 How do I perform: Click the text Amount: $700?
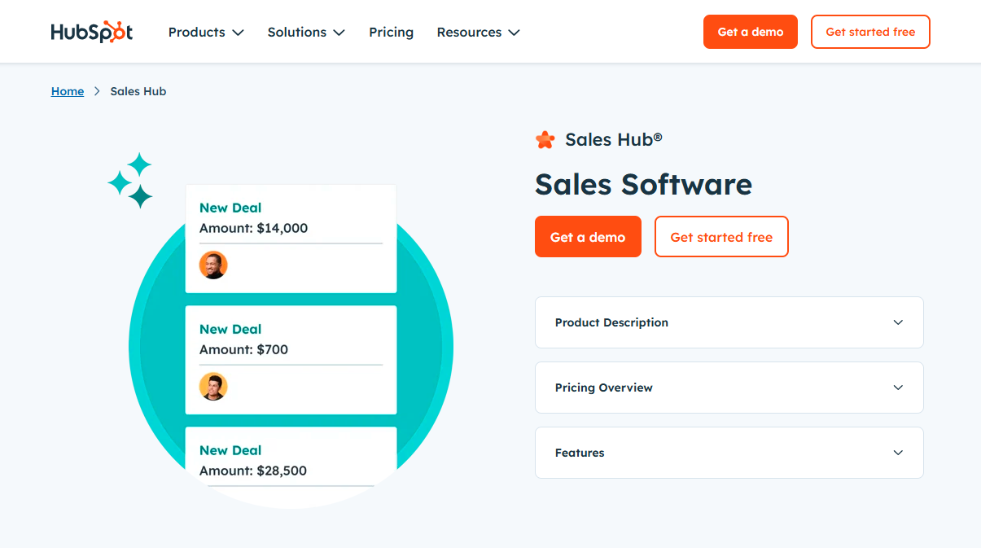(243, 349)
